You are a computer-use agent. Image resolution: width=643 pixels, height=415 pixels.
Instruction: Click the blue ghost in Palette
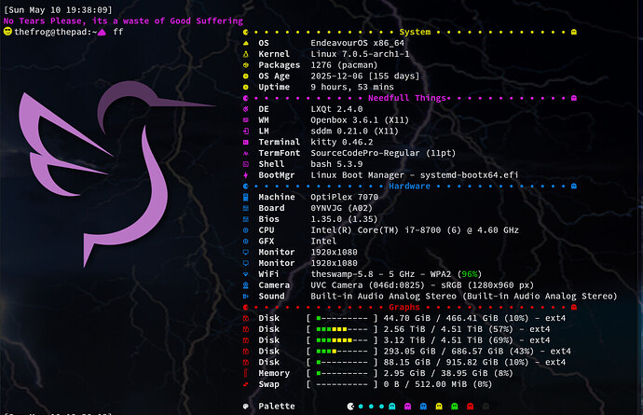[423, 407]
